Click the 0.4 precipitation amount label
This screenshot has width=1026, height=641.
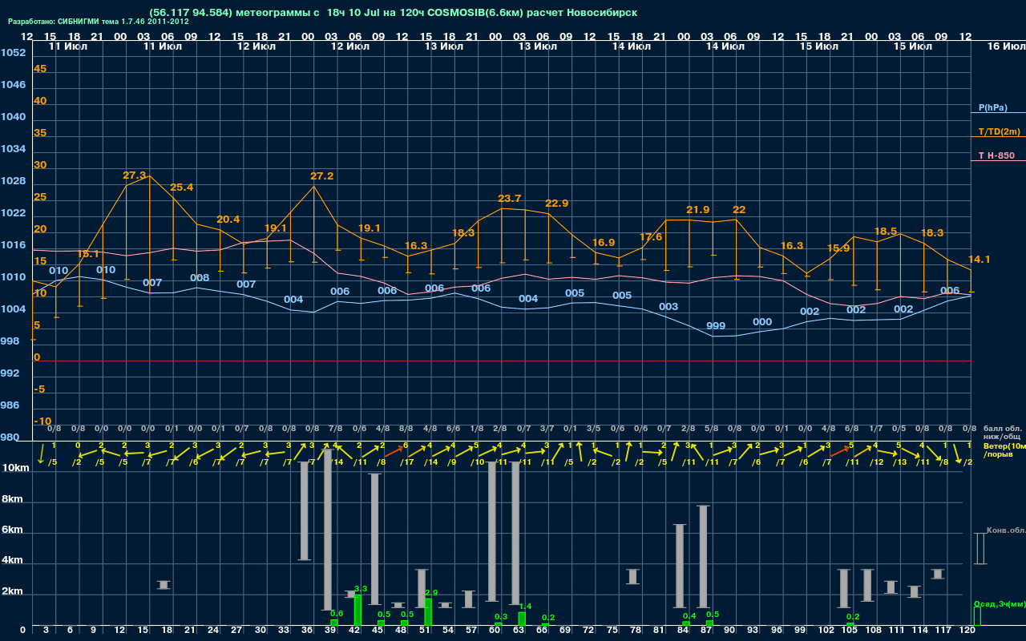point(688,616)
